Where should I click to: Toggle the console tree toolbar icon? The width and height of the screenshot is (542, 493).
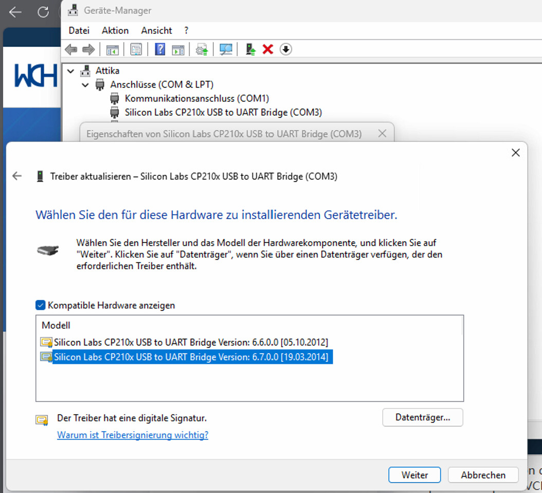pos(112,49)
